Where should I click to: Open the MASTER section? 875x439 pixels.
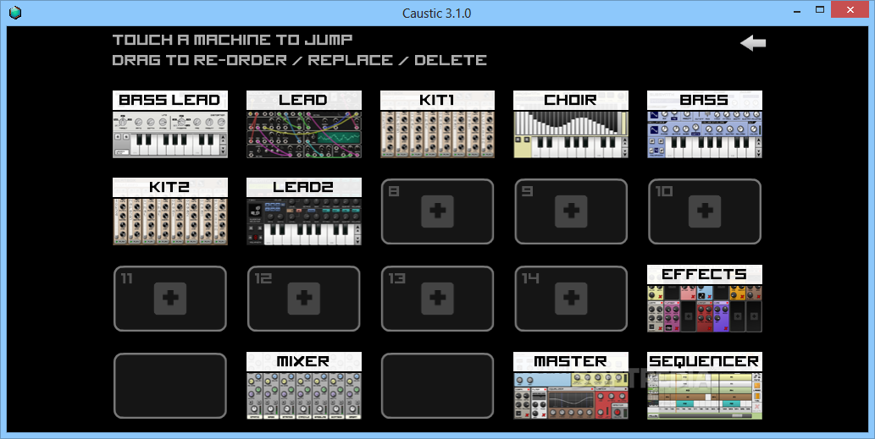click(x=571, y=386)
